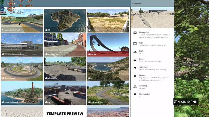
Task: Click the Description speech-bubble icon
Action: pos(135,33)
